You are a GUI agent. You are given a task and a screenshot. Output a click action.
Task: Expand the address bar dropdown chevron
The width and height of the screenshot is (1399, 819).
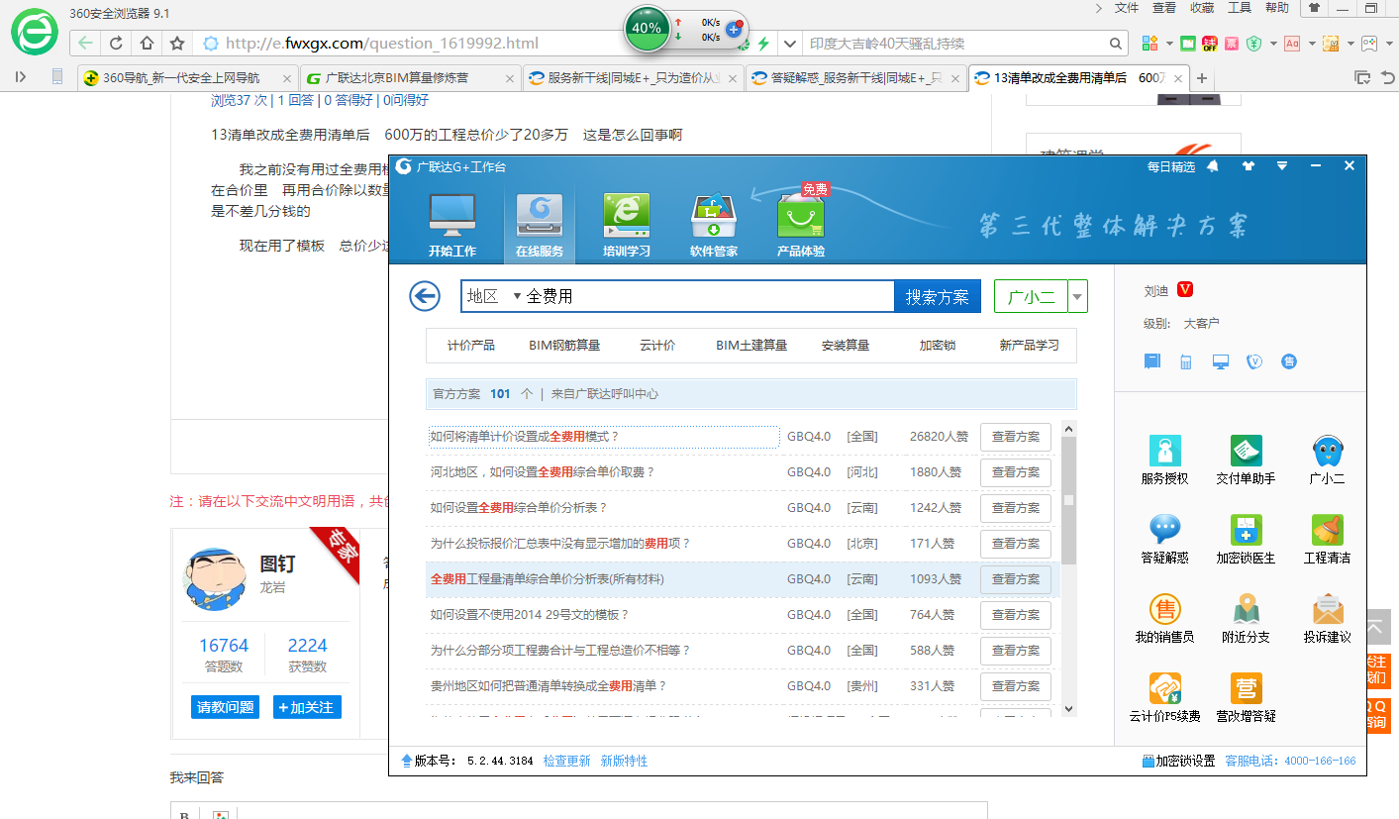(789, 44)
